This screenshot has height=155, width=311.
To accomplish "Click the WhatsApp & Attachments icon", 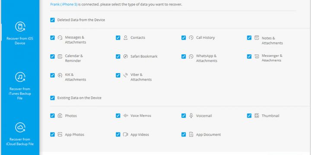I will coord(191,56).
